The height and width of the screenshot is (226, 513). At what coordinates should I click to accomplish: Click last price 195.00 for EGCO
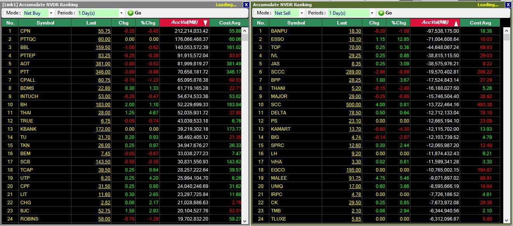point(354,170)
